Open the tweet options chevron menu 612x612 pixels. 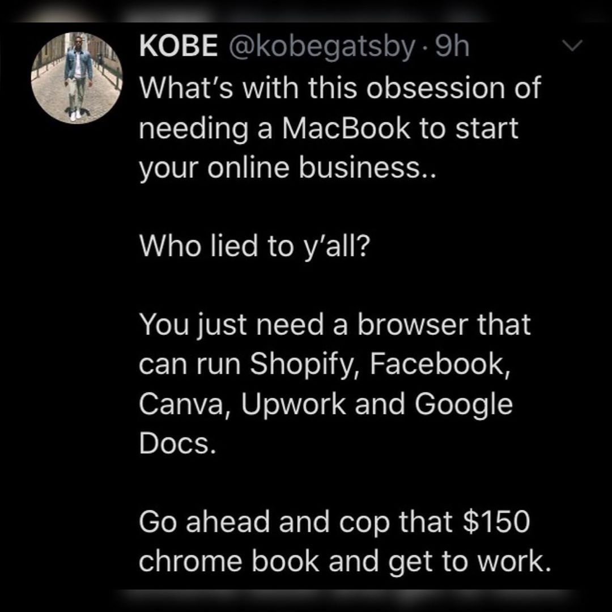pyautogui.click(x=572, y=45)
